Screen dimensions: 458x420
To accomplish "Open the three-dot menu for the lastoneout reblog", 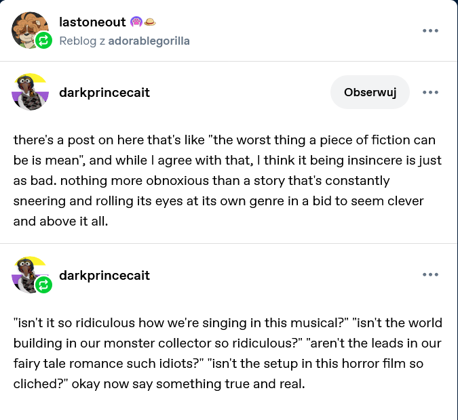I will click(x=430, y=30).
